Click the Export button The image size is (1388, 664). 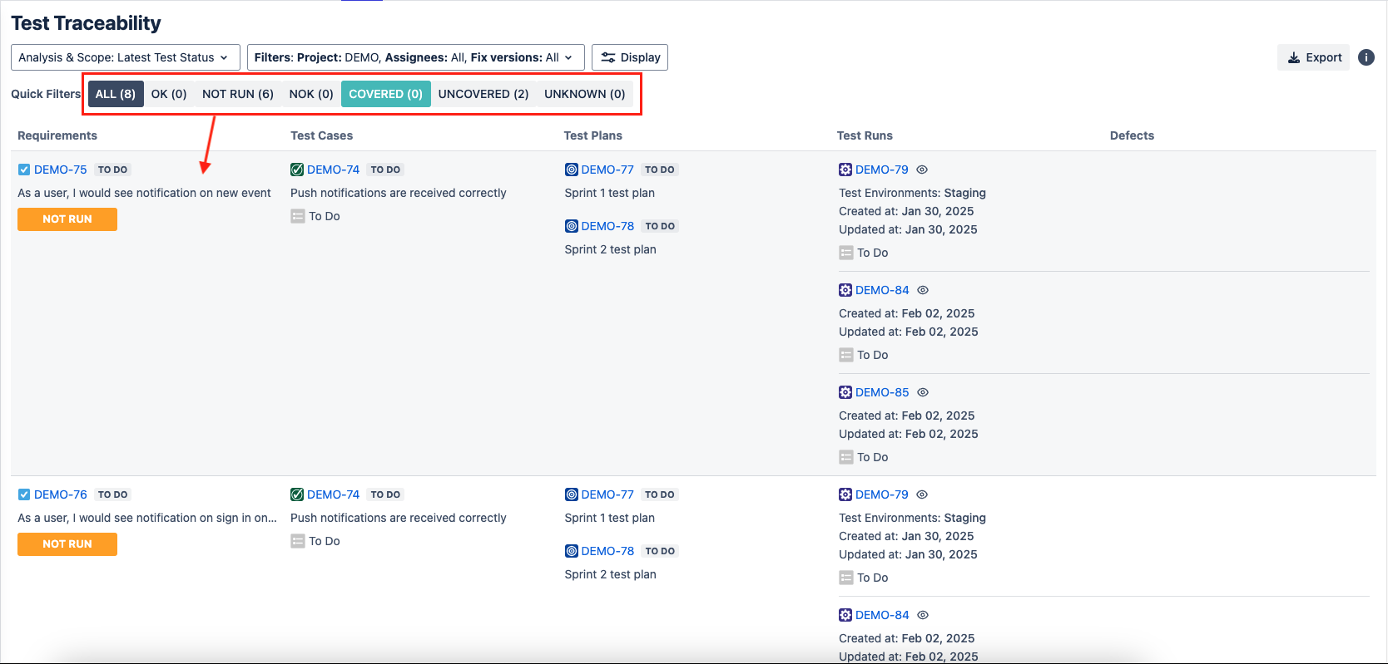(x=1314, y=57)
